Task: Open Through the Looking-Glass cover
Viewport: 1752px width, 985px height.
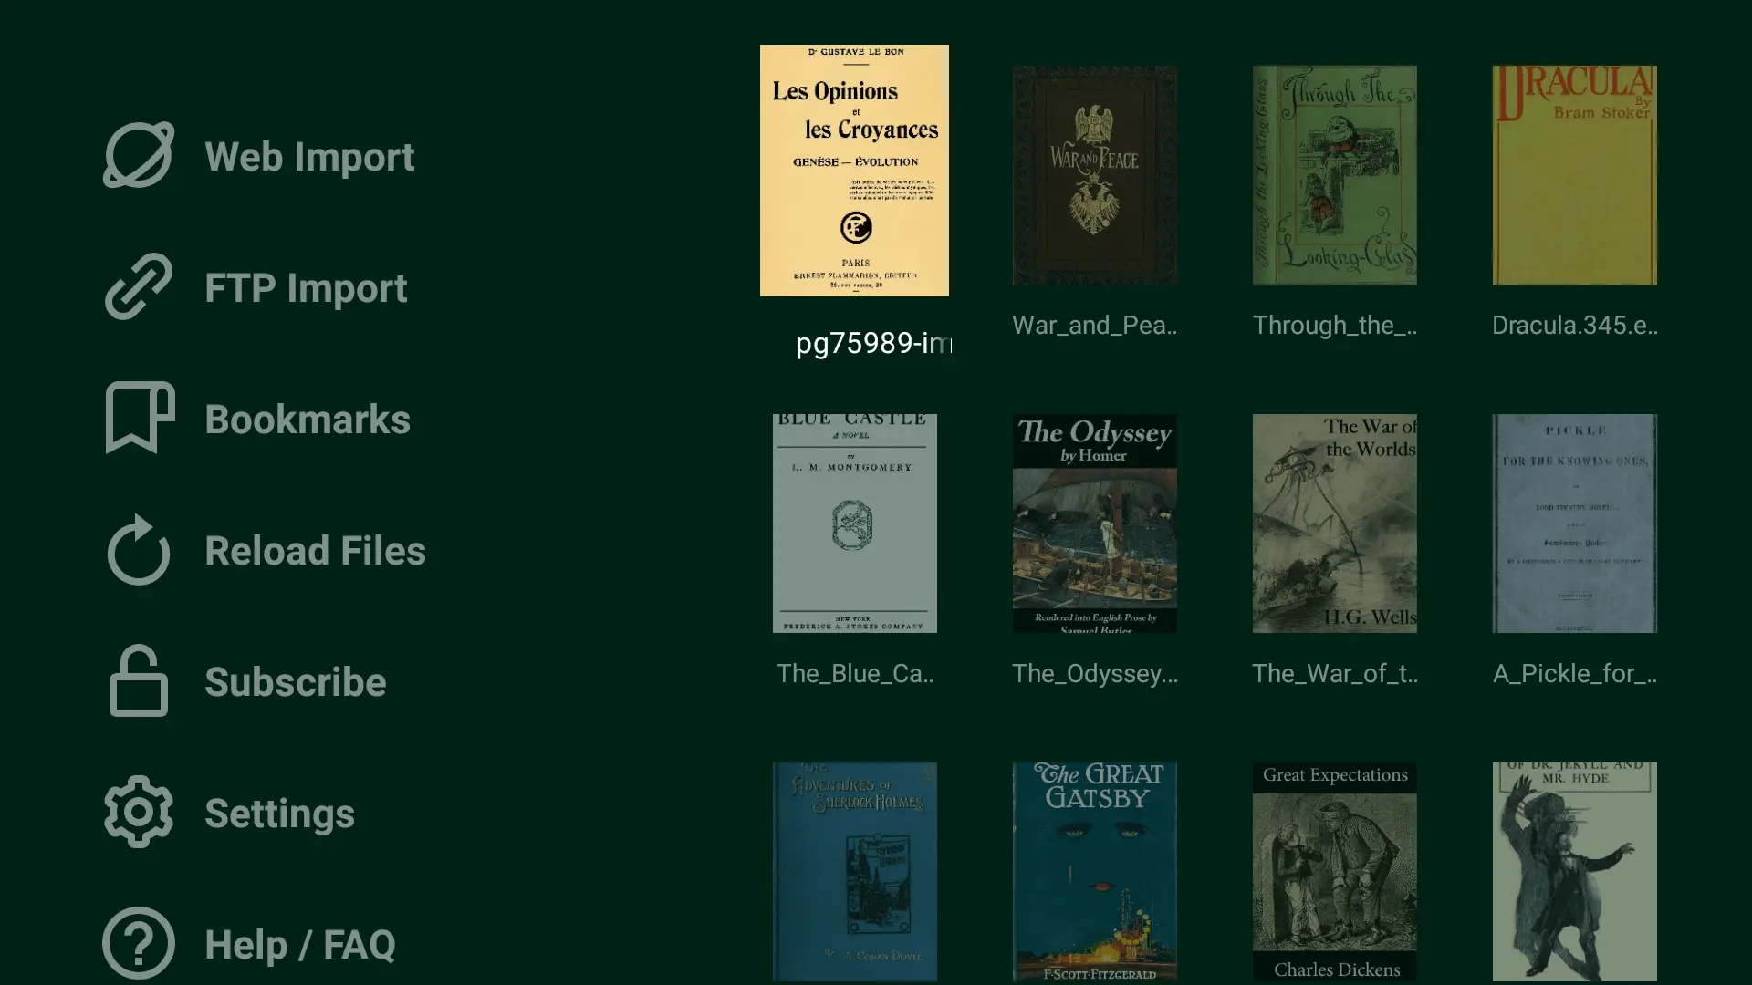Action: (x=1334, y=175)
